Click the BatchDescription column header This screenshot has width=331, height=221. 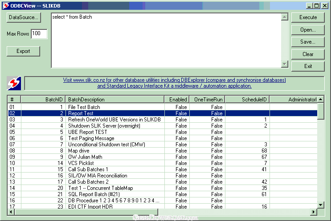coord(115,99)
